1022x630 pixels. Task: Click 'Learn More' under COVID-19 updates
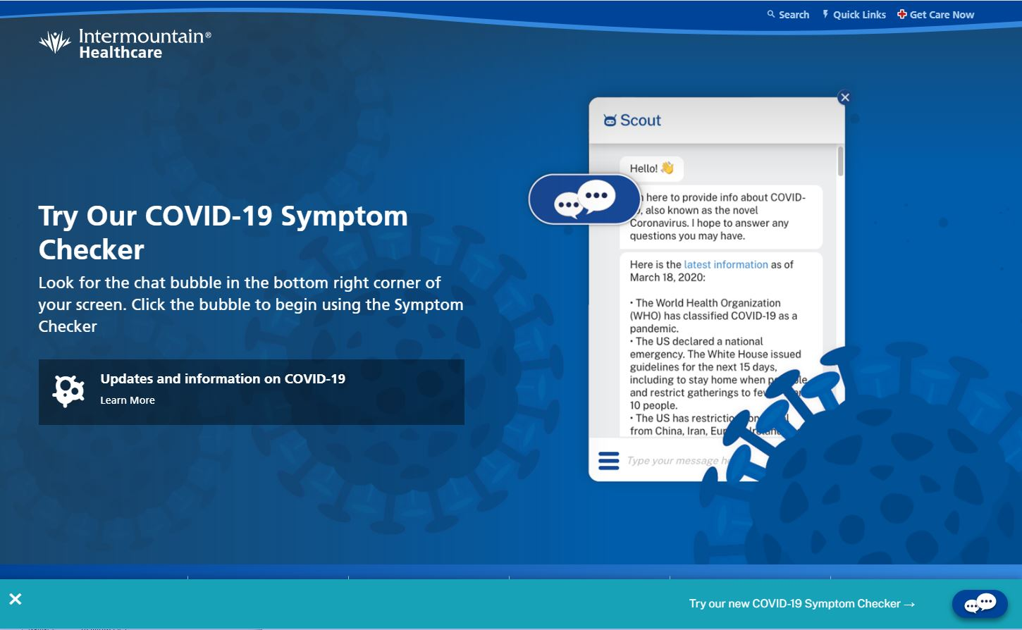[128, 400]
